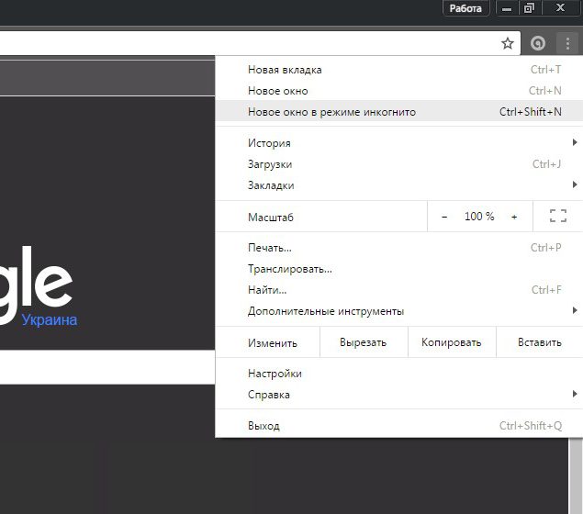Expand the 'История' submenu
This screenshot has width=583, height=514.
[x=399, y=142]
